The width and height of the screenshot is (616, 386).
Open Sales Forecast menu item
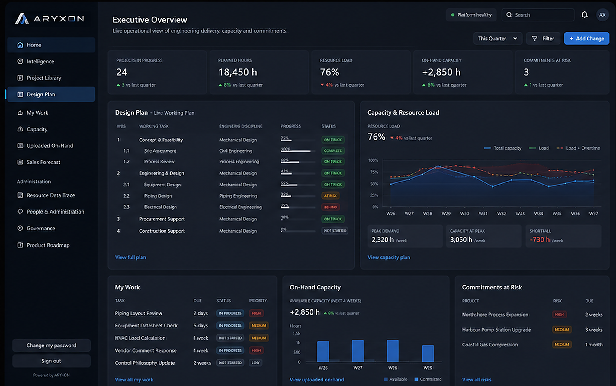[x=51, y=162]
